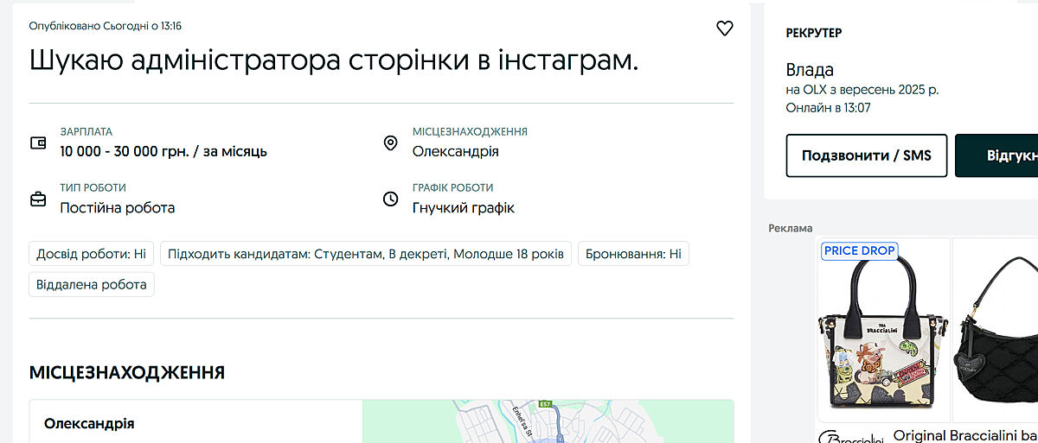
Task: Select the Підходить кандидатам tag
Action: (366, 254)
